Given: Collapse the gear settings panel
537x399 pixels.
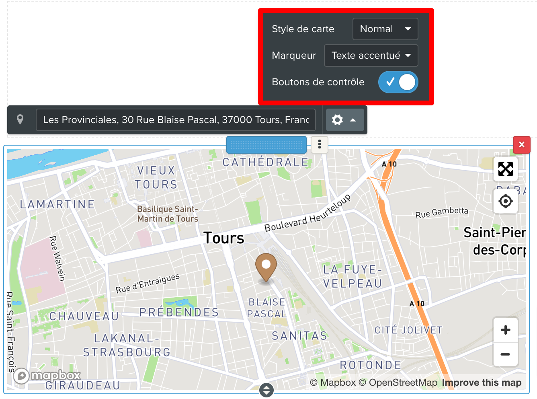Looking at the screenshot, I should [344, 120].
